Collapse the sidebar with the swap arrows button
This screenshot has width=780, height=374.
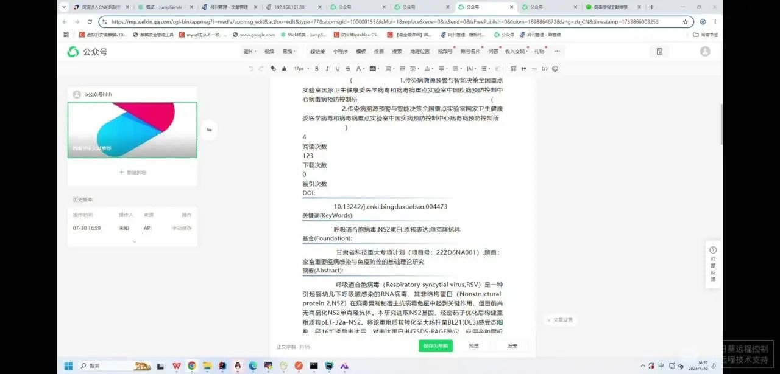coord(209,130)
